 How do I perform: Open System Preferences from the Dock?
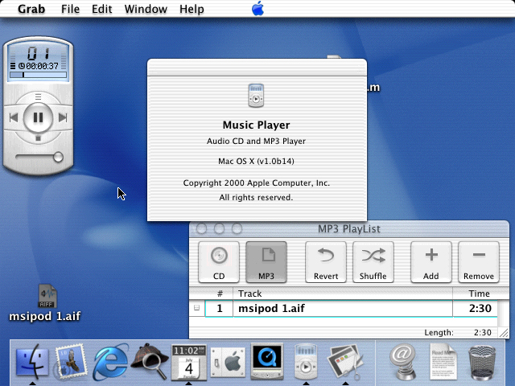point(228,363)
